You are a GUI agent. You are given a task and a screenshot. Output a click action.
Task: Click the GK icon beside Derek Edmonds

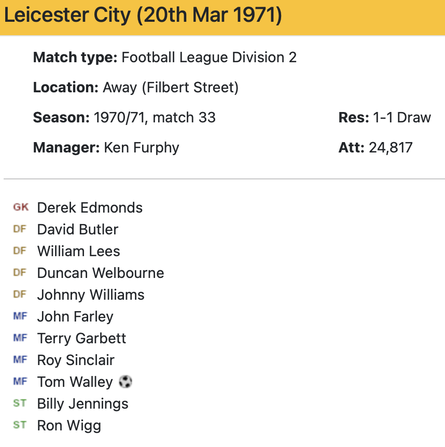[21, 207]
